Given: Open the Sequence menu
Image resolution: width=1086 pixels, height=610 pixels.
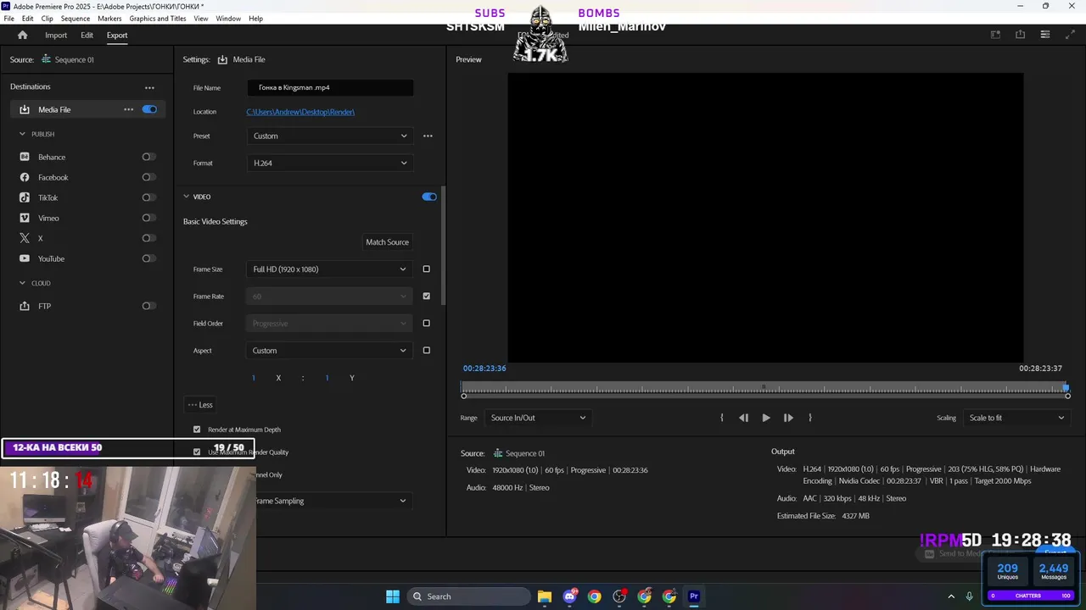Looking at the screenshot, I should pos(76,19).
